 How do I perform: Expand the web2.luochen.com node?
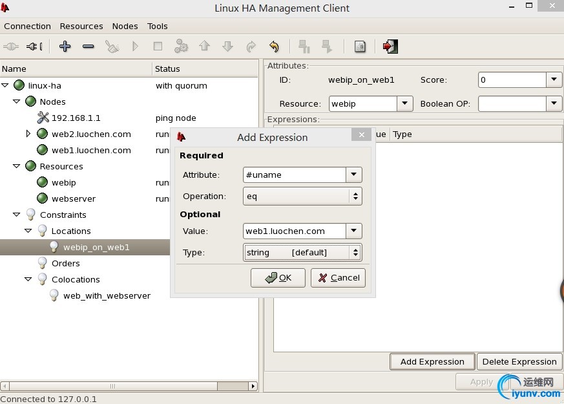coord(28,134)
